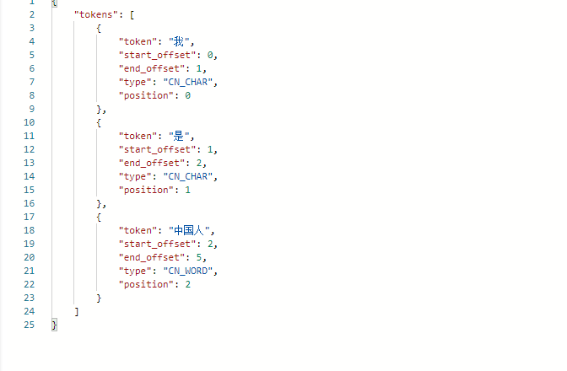Click the opening brace on line 10

[99, 122]
